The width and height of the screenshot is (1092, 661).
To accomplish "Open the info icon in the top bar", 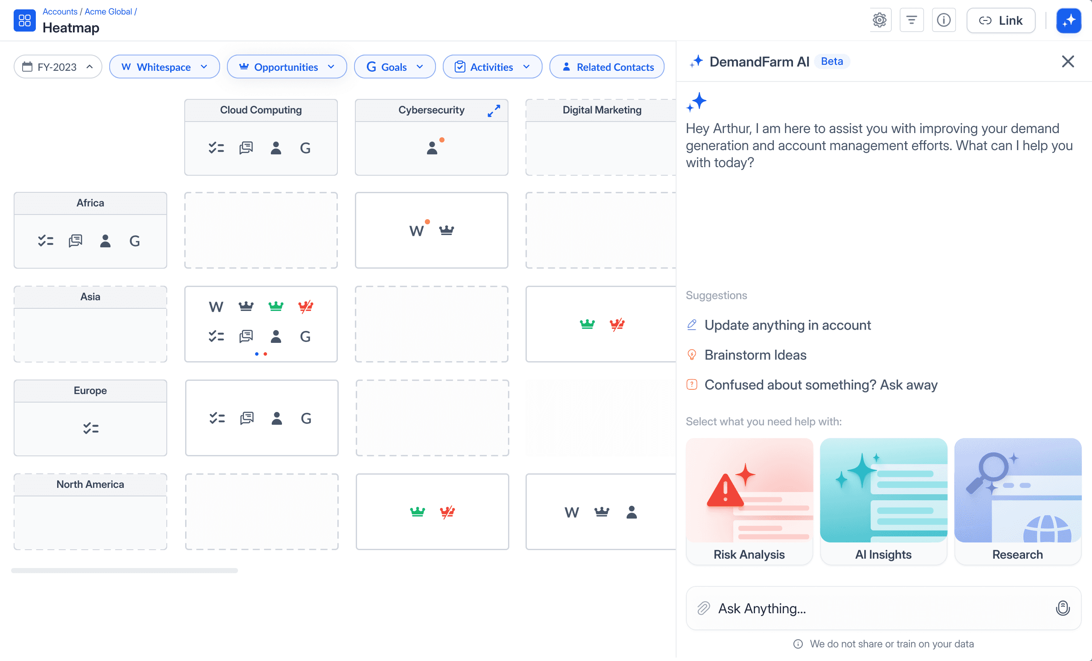I will (x=944, y=20).
